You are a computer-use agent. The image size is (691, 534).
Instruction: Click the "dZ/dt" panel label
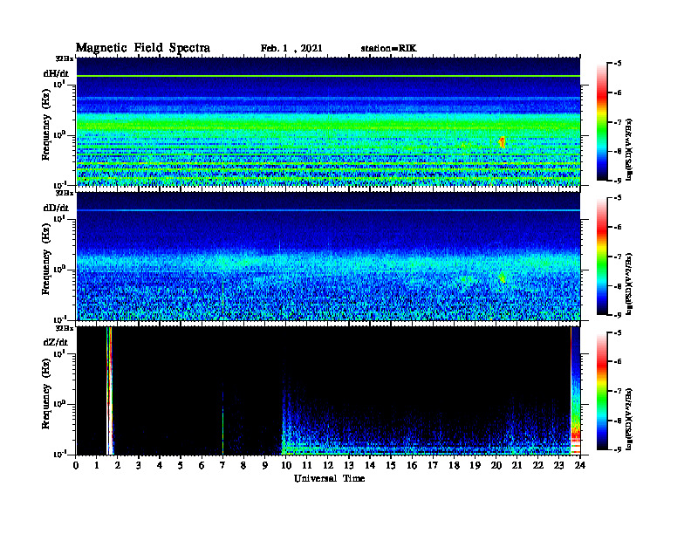pos(56,342)
